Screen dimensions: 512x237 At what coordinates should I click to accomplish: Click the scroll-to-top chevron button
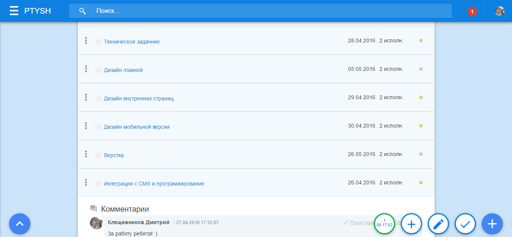click(x=20, y=224)
